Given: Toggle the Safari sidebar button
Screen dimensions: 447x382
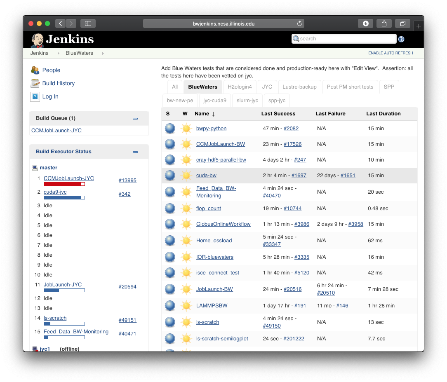Looking at the screenshot, I should 88,23.
